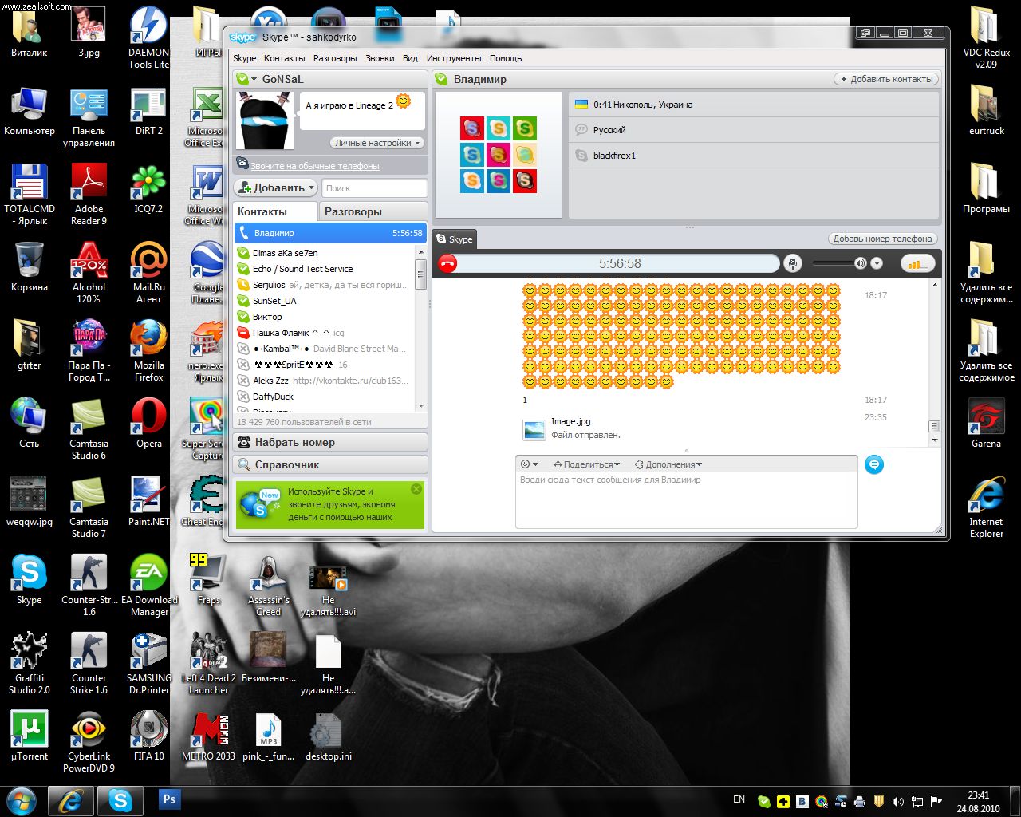Open the Поделиться dropdown
This screenshot has height=817, width=1021.
coord(586,464)
